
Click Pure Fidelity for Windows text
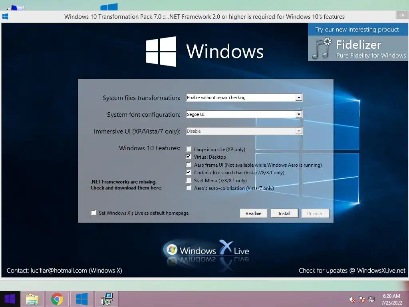click(371, 55)
